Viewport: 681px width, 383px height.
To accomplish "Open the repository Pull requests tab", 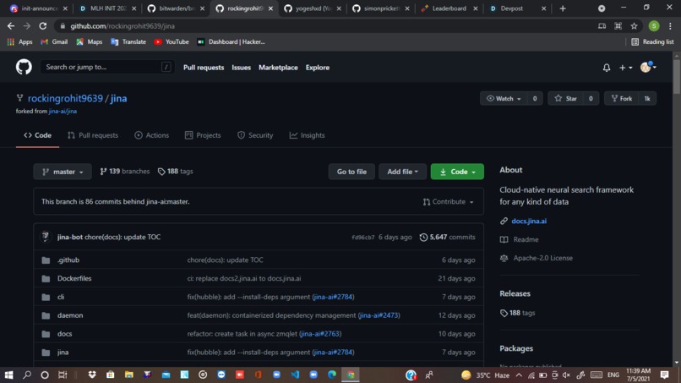I will coord(93,135).
